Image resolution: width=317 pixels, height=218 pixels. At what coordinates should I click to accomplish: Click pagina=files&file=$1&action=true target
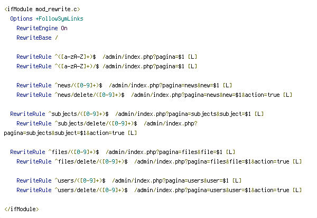click(238, 161)
